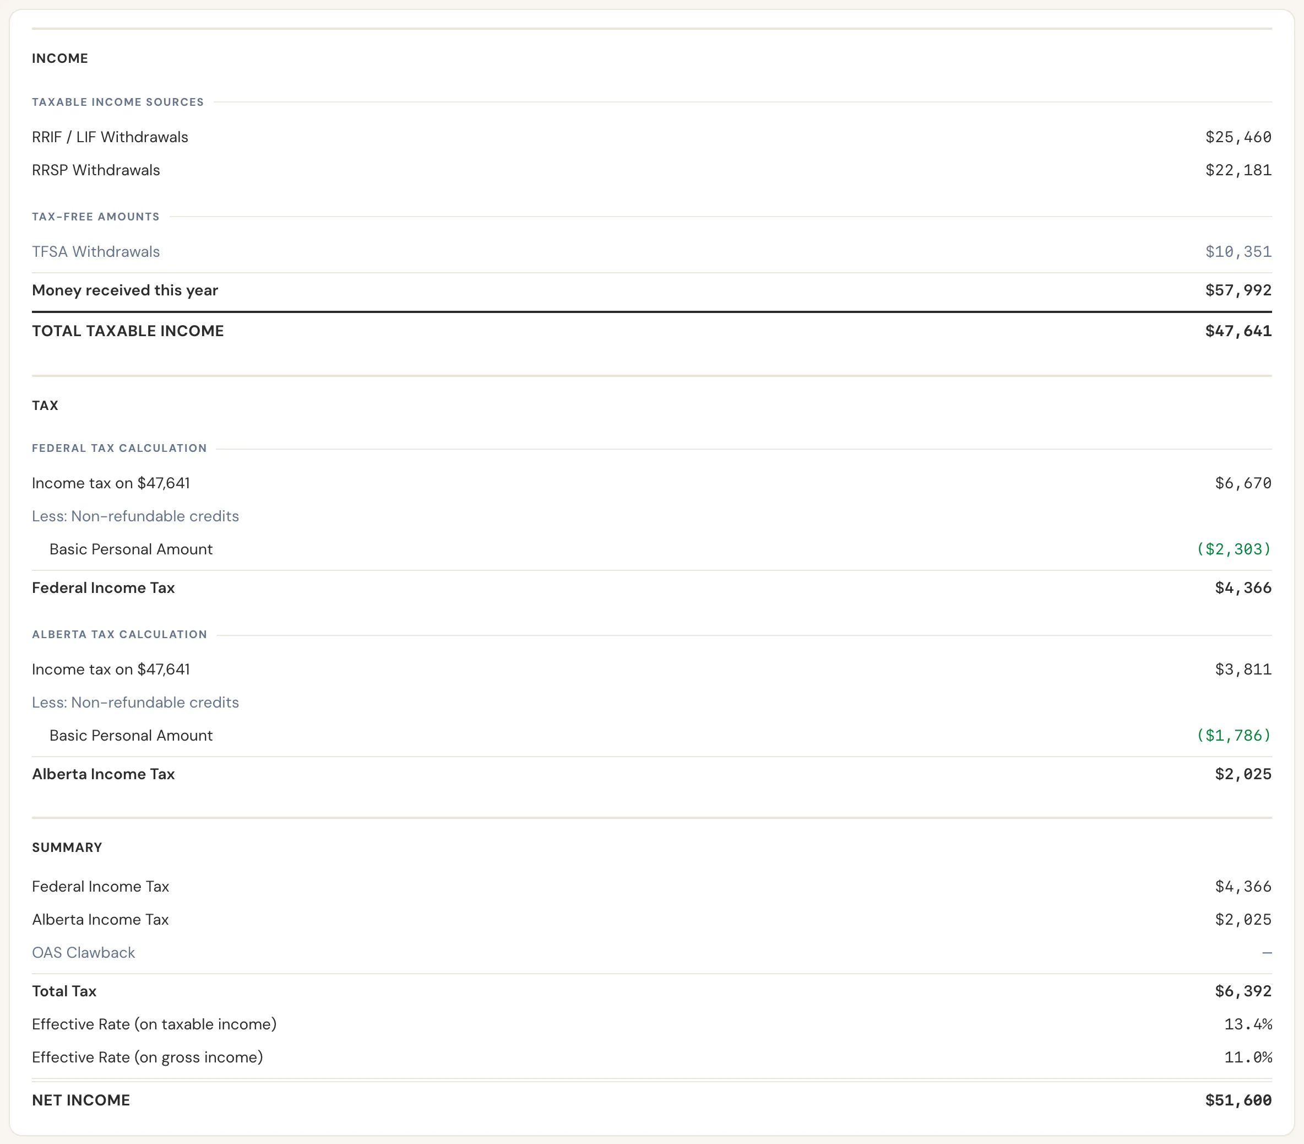Click the INCOME section heading
Image resolution: width=1304 pixels, height=1144 pixels.
click(x=60, y=58)
